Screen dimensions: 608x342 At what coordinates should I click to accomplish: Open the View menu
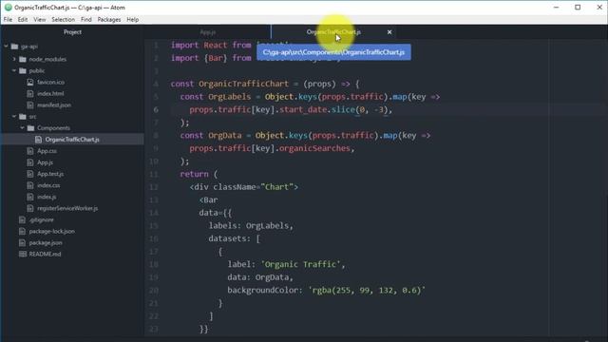(x=40, y=19)
